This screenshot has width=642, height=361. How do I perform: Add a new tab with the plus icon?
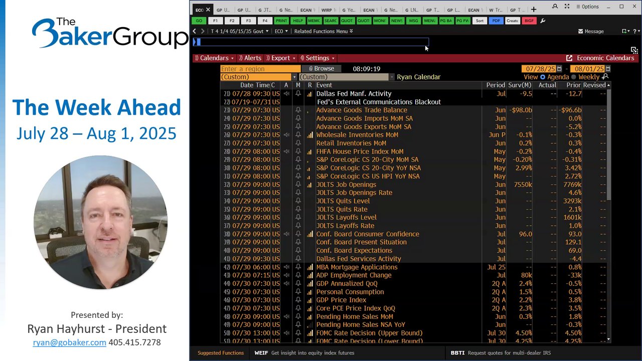(x=534, y=10)
